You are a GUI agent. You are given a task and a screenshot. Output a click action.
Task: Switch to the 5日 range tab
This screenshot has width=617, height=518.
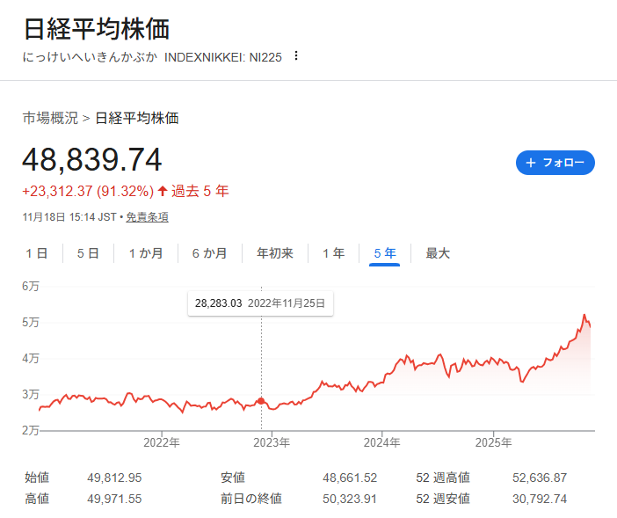pos(88,253)
